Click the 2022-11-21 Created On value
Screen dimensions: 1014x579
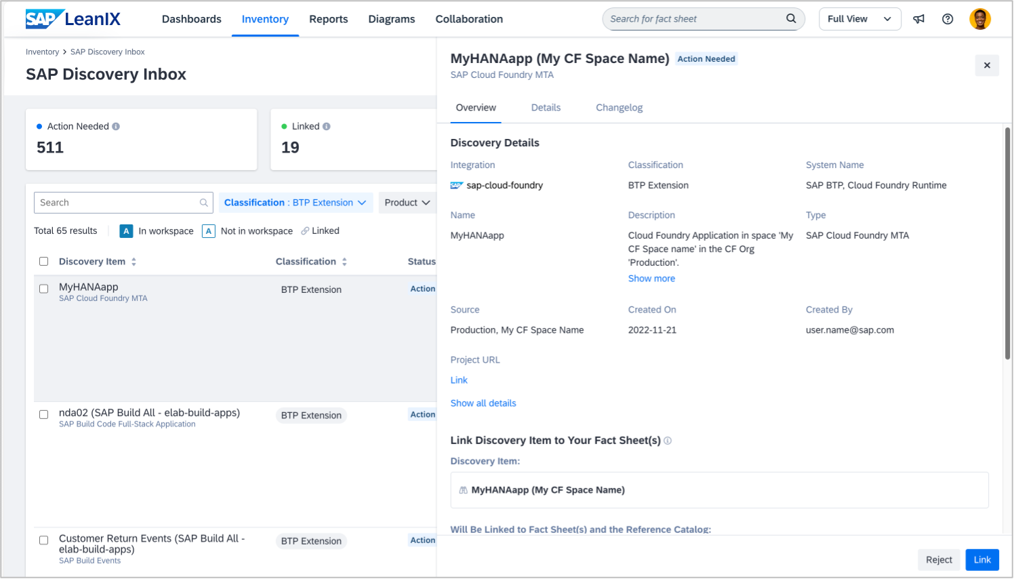[x=652, y=330]
